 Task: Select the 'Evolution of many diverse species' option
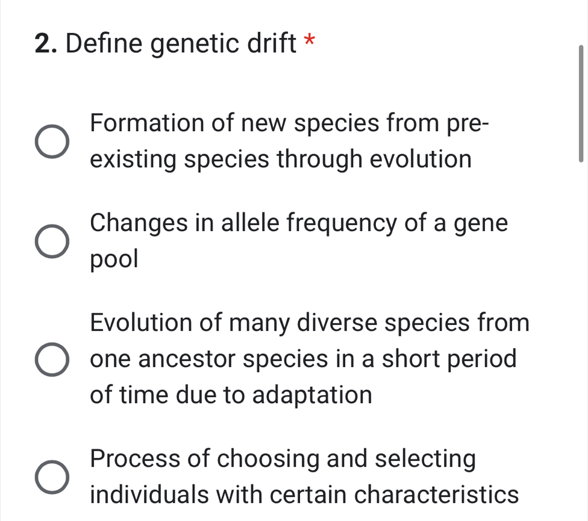[x=51, y=359]
